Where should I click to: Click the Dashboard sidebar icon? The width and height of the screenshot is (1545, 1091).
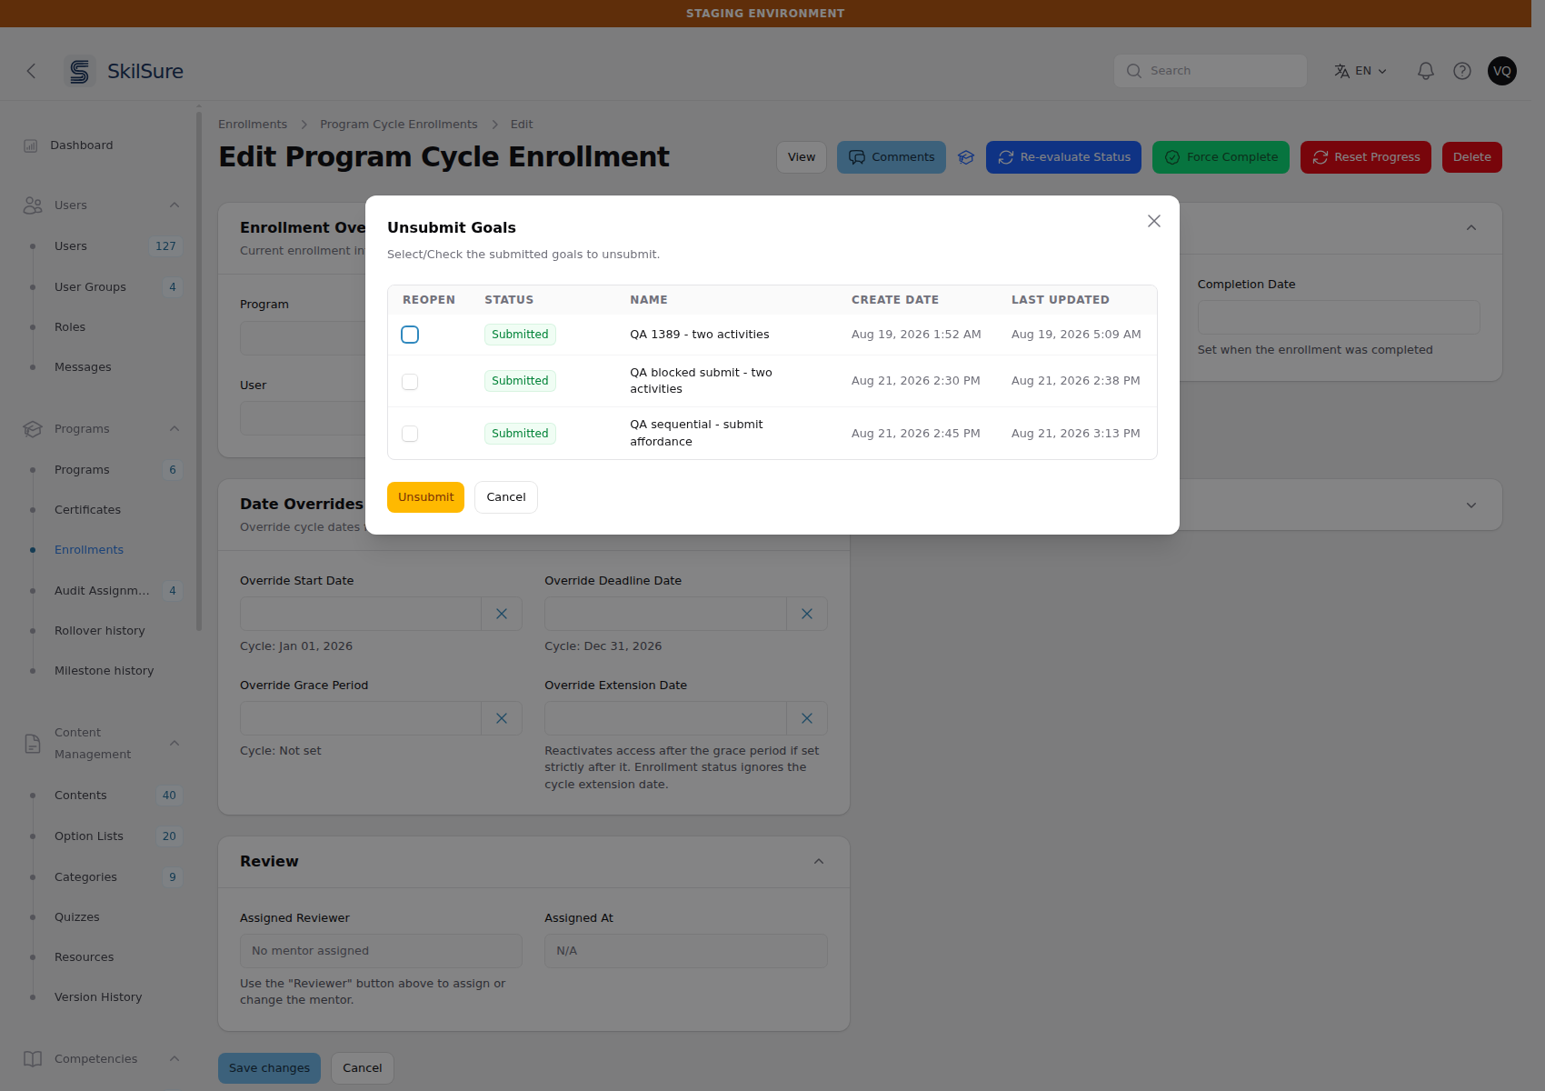(31, 145)
